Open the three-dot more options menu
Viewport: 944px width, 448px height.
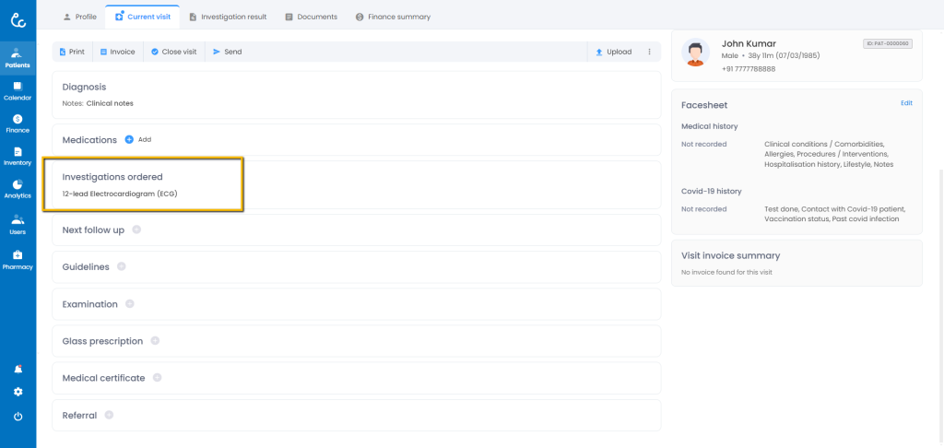pyautogui.click(x=649, y=52)
